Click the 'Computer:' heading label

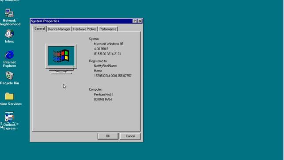[x=96, y=89]
